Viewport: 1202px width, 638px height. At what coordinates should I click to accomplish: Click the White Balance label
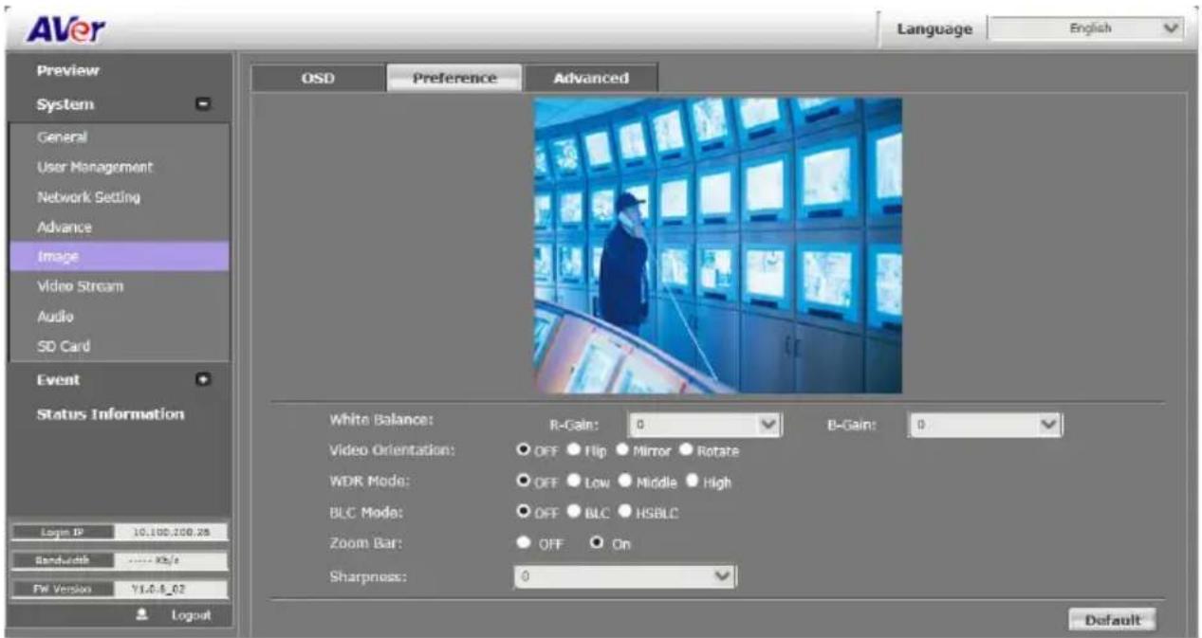click(x=381, y=418)
